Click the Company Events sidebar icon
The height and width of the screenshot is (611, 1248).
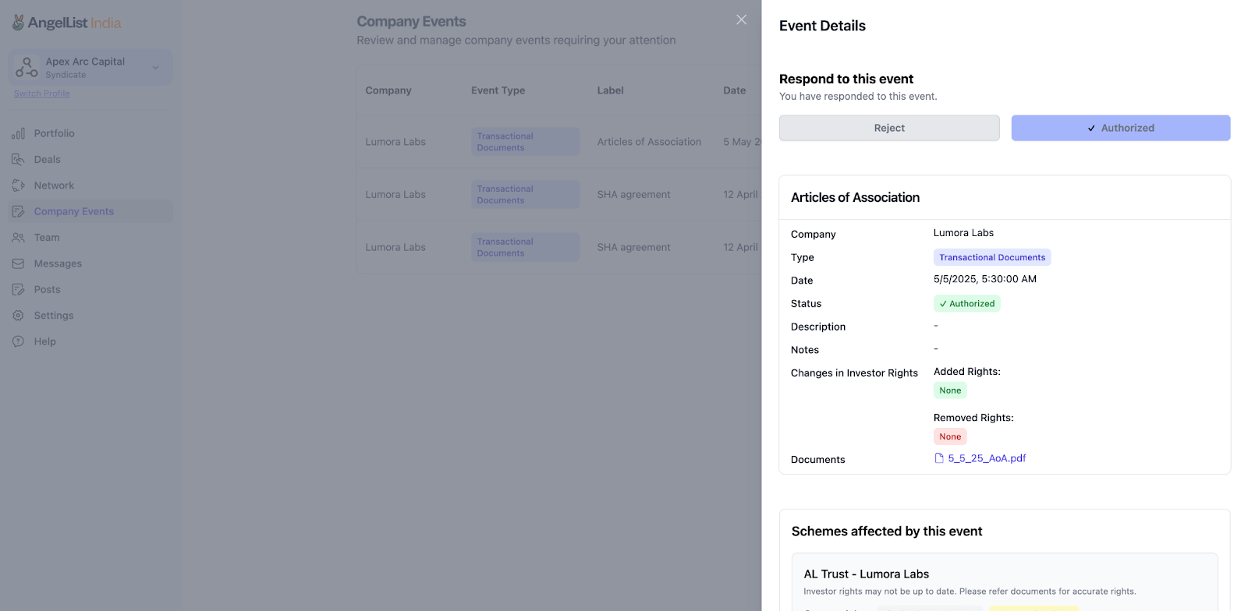(18, 211)
